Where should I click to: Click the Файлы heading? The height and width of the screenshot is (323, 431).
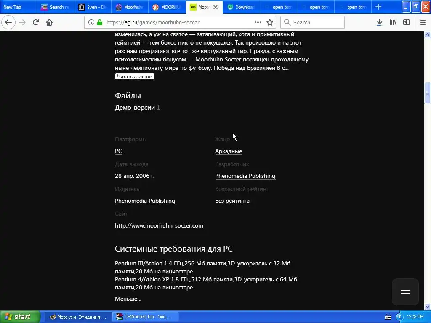coord(128,95)
